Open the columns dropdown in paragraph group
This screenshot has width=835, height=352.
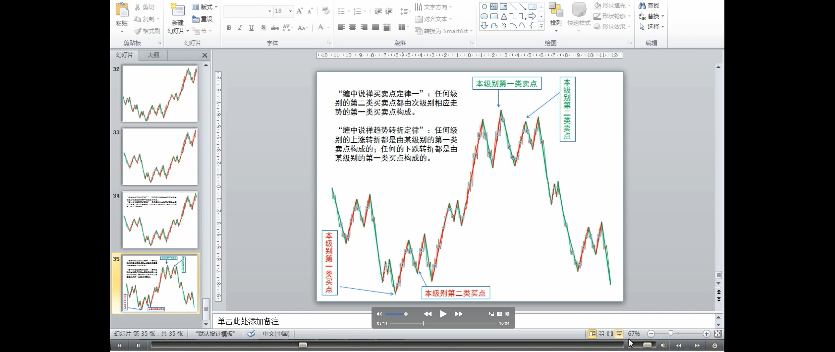[403, 27]
